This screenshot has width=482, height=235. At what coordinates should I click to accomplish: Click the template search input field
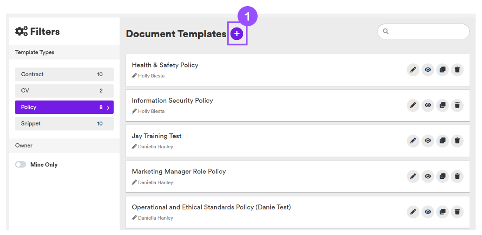coord(423,32)
